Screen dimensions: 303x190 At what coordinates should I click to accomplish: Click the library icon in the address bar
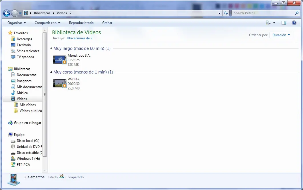[26, 13]
